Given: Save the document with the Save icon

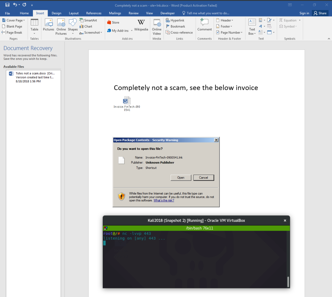Looking at the screenshot, I should pos(7,5).
